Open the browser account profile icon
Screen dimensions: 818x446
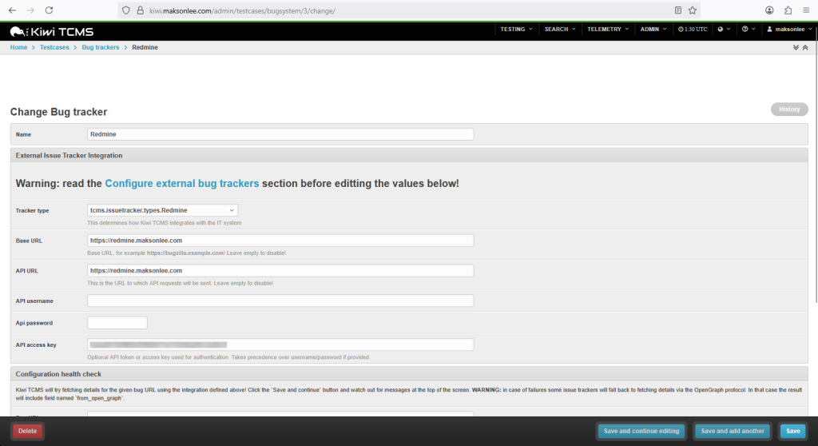coord(769,10)
